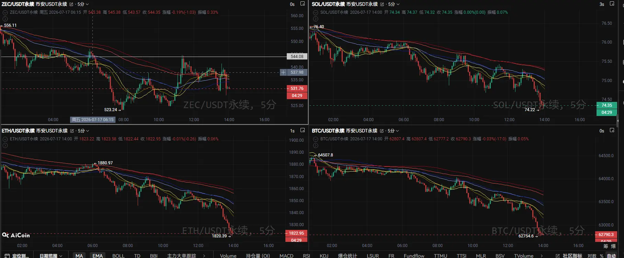Screen dimensions: 624x258
Task: Edit the SOL/USDT chart pair name
Action: pos(382,4)
